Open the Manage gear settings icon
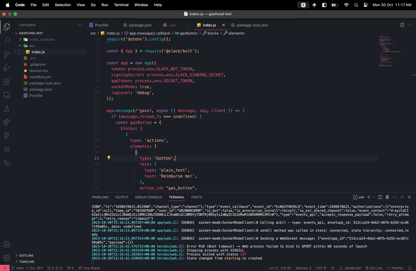The image size is (416, 271). click(x=6, y=258)
